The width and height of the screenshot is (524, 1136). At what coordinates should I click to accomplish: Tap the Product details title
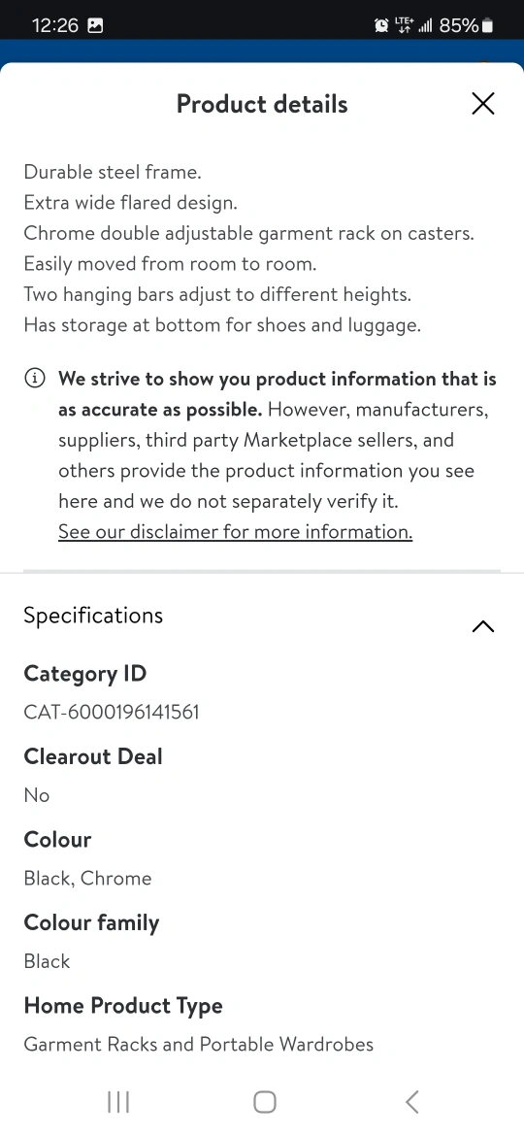[x=262, y=104]
